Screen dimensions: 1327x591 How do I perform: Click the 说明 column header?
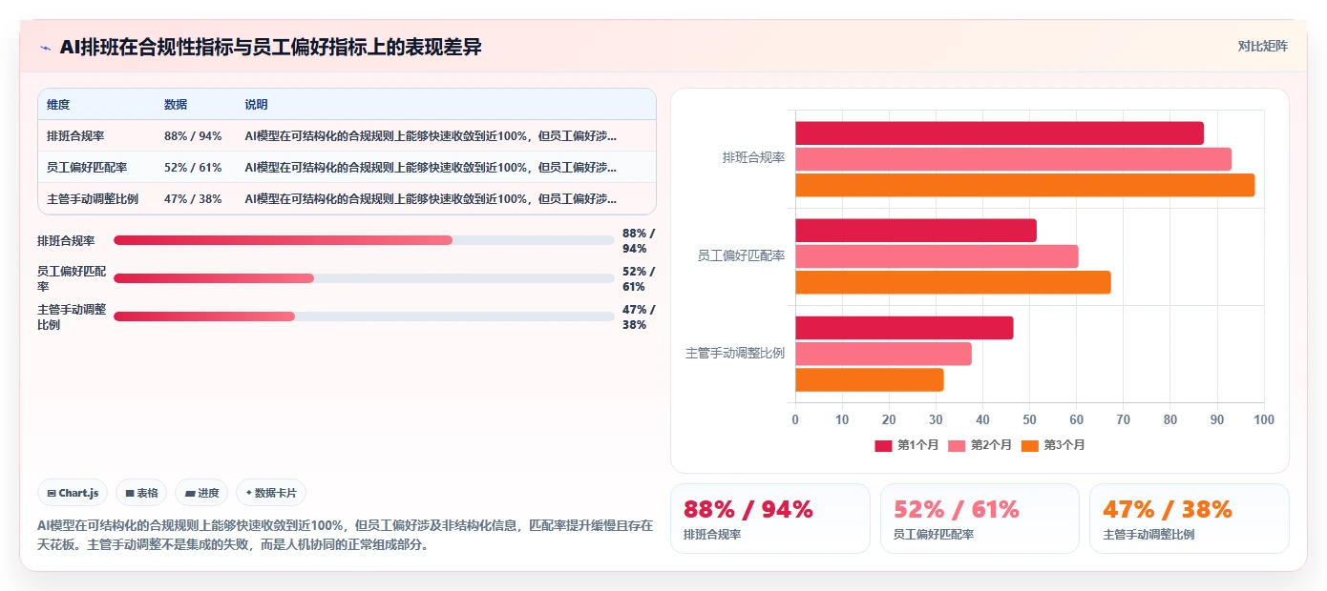tap(256, 105)
